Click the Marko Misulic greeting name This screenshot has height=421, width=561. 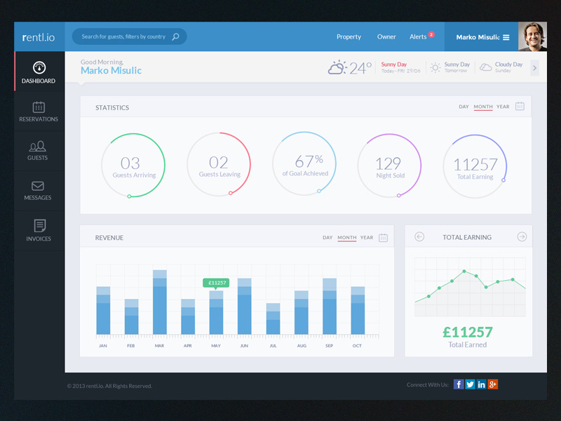111,71
